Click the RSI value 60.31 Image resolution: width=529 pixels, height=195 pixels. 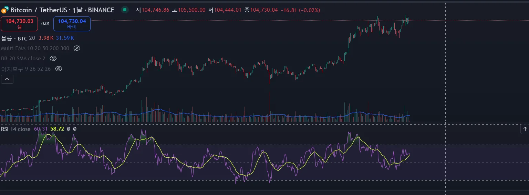[x=41, y=129]
